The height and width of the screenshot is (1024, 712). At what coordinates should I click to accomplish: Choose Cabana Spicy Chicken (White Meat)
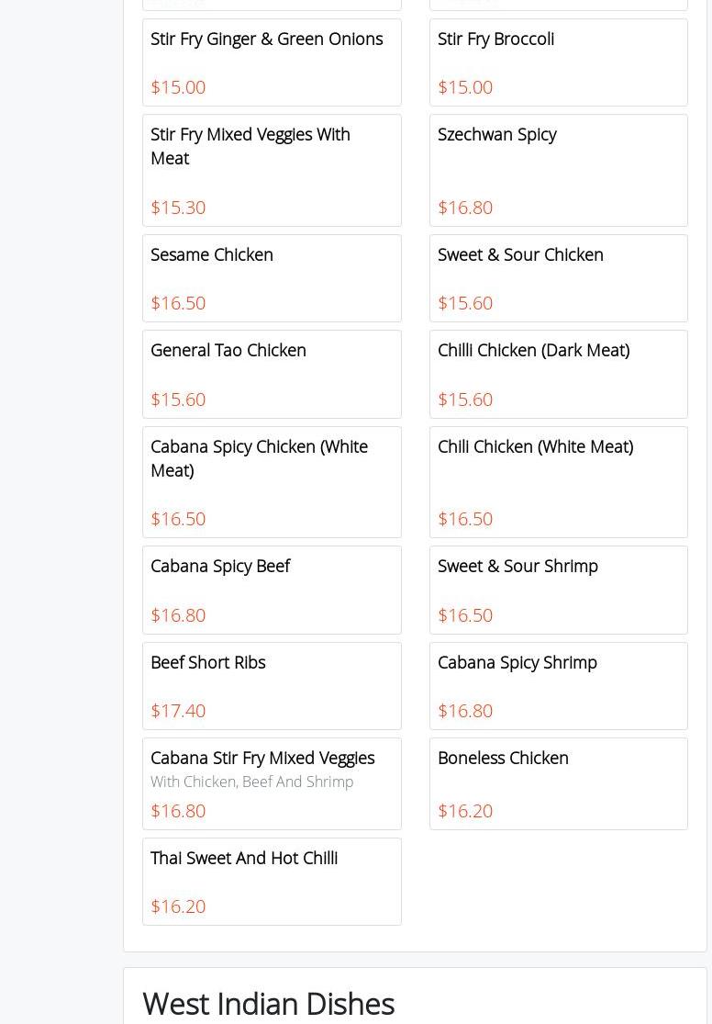259,458
